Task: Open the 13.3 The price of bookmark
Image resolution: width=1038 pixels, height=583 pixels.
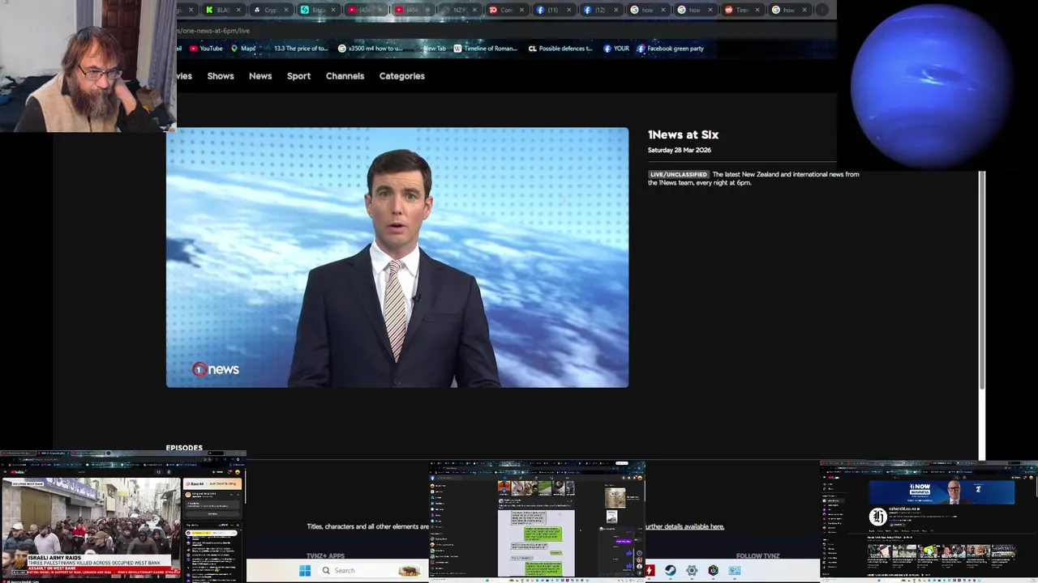Action: [x=300, y=49]
